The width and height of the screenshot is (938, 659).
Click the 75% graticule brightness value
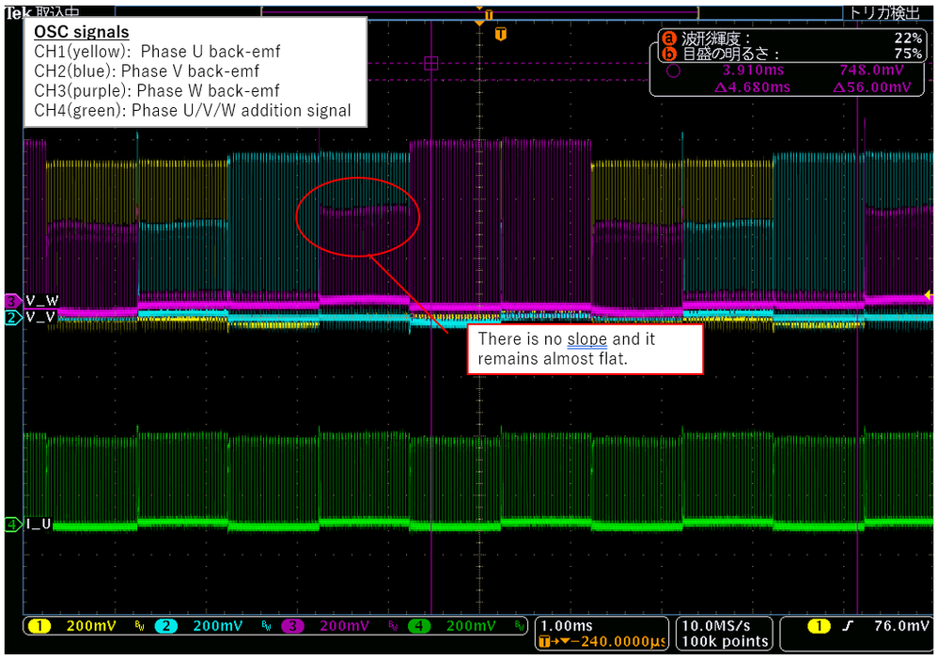pyautogui.click(x=908, y=54)
